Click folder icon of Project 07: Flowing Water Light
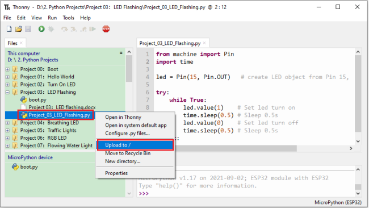This screenshot has height=208, width=369. (15, 145)
